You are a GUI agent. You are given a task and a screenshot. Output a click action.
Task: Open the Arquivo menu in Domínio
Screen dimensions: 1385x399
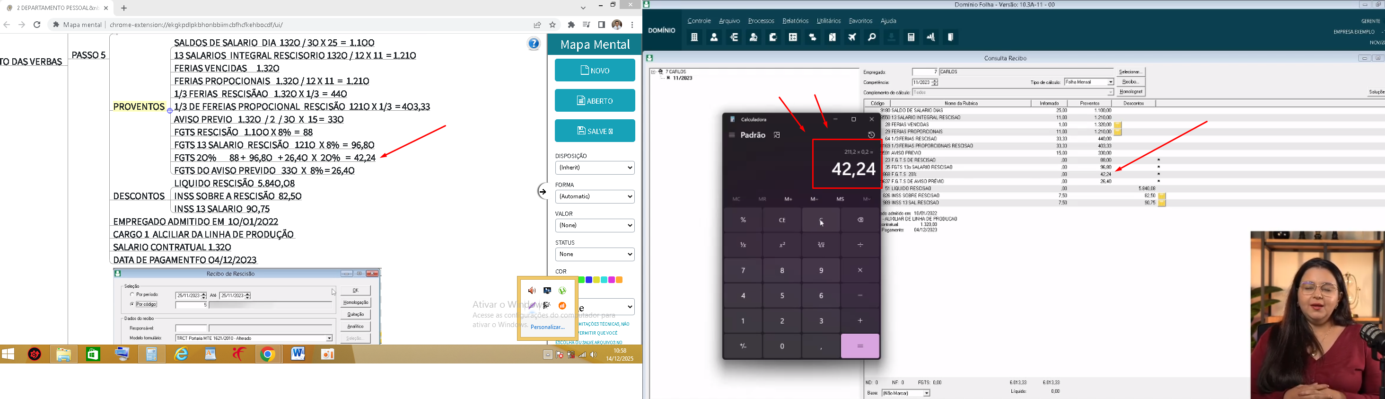[729, 21]
